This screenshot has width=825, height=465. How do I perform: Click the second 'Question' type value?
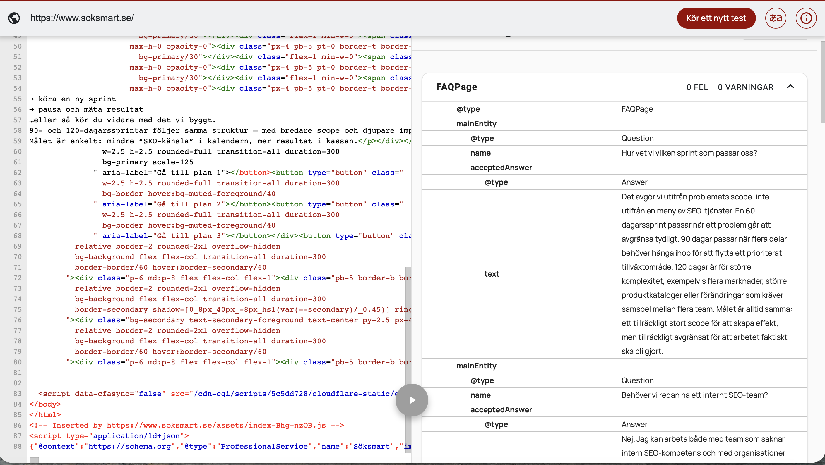(x=637, y=380)
